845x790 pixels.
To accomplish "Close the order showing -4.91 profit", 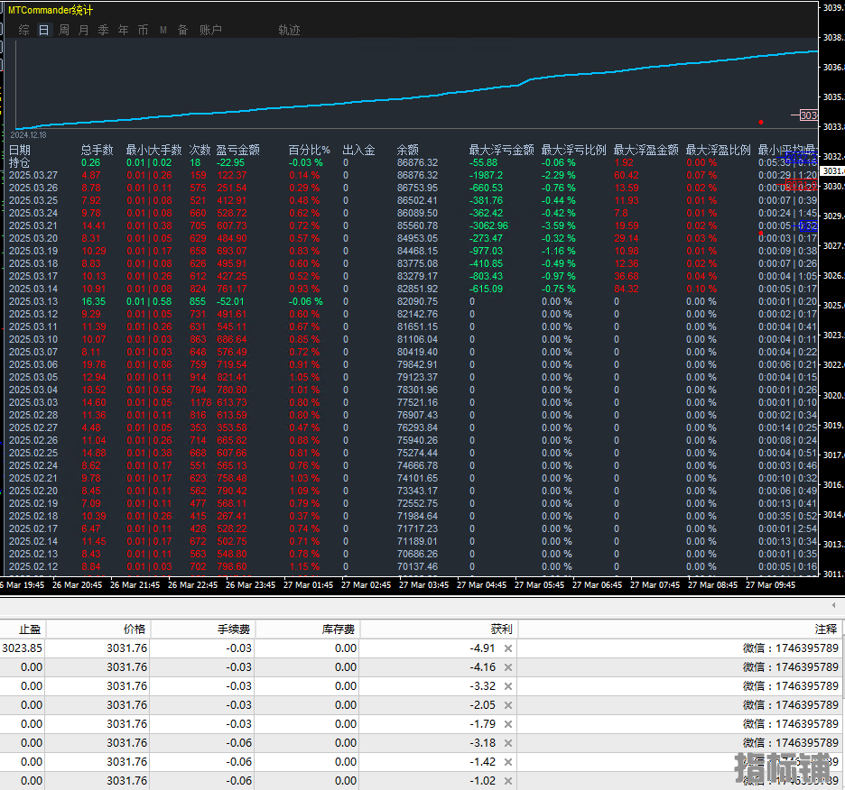I will (x=507, y=648).
